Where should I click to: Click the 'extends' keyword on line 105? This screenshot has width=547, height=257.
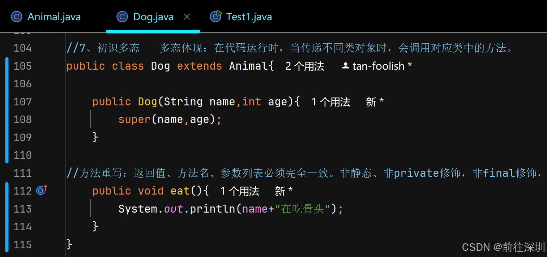(200, 66)
